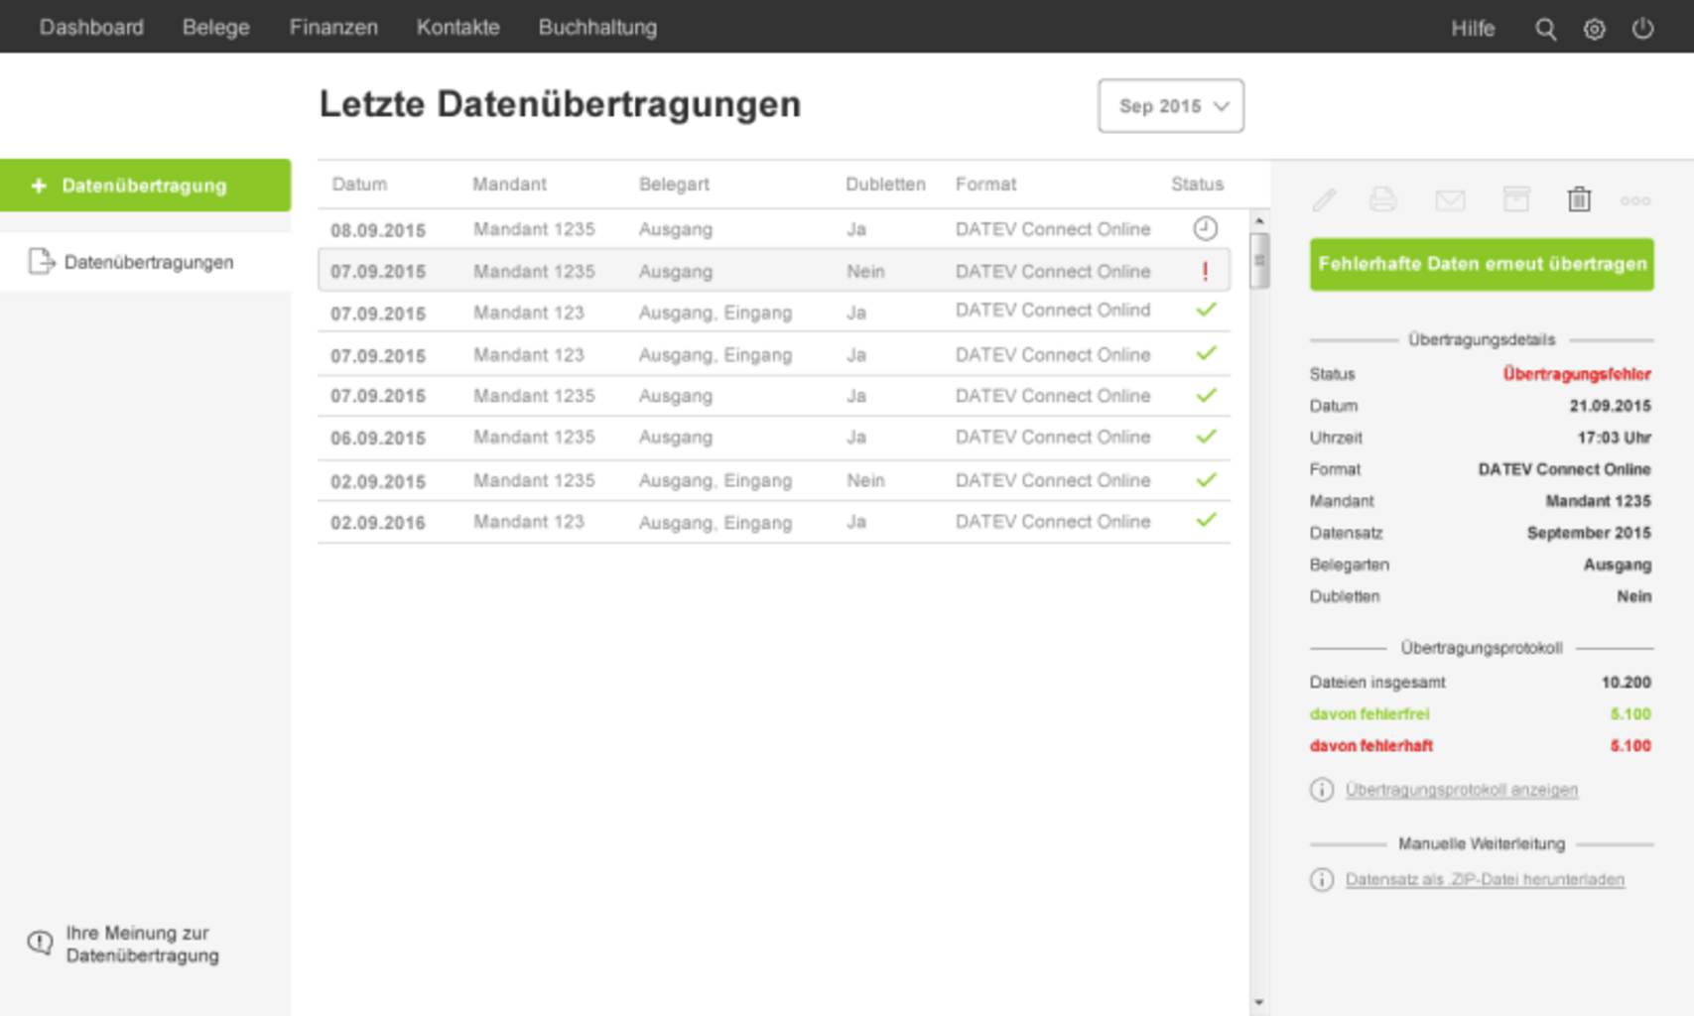Click the archive box icon

[x=1515, y=199]
